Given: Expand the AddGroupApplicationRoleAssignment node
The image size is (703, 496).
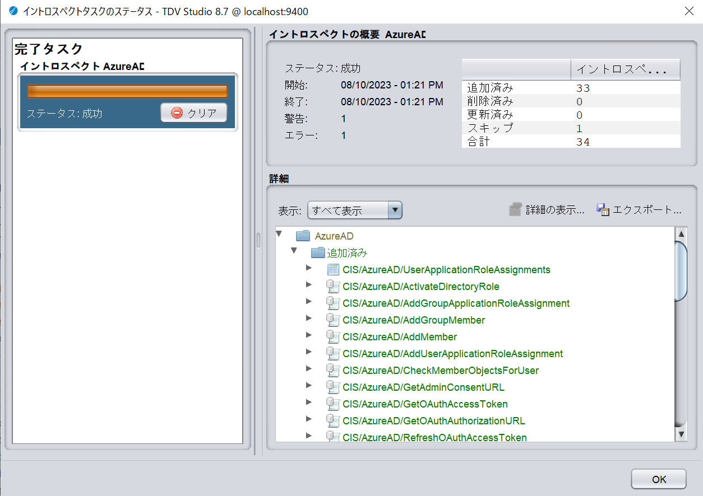Looking at the screenshot, I should click(x=309, y=301).
